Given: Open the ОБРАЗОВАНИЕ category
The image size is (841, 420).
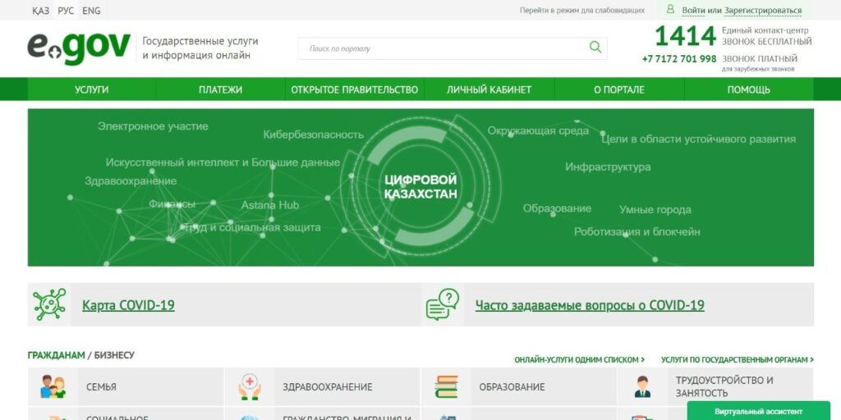Looking at the screenshot, I should (512, 387).
